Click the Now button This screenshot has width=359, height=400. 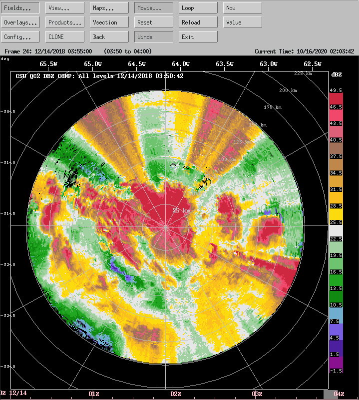[x=243, y=8]
